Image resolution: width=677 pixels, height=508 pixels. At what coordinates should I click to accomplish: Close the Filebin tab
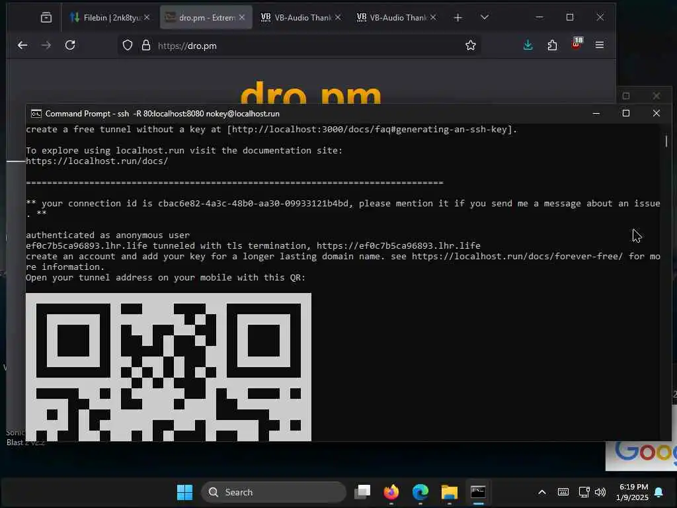point(147,17)
